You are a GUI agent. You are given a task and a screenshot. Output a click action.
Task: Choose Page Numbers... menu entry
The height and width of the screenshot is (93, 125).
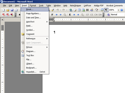(35, 13)
